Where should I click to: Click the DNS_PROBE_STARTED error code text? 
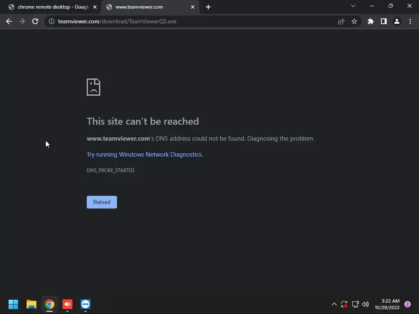(x=110, y=170)
